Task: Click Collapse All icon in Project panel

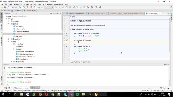Action: [x=54, y=13]
